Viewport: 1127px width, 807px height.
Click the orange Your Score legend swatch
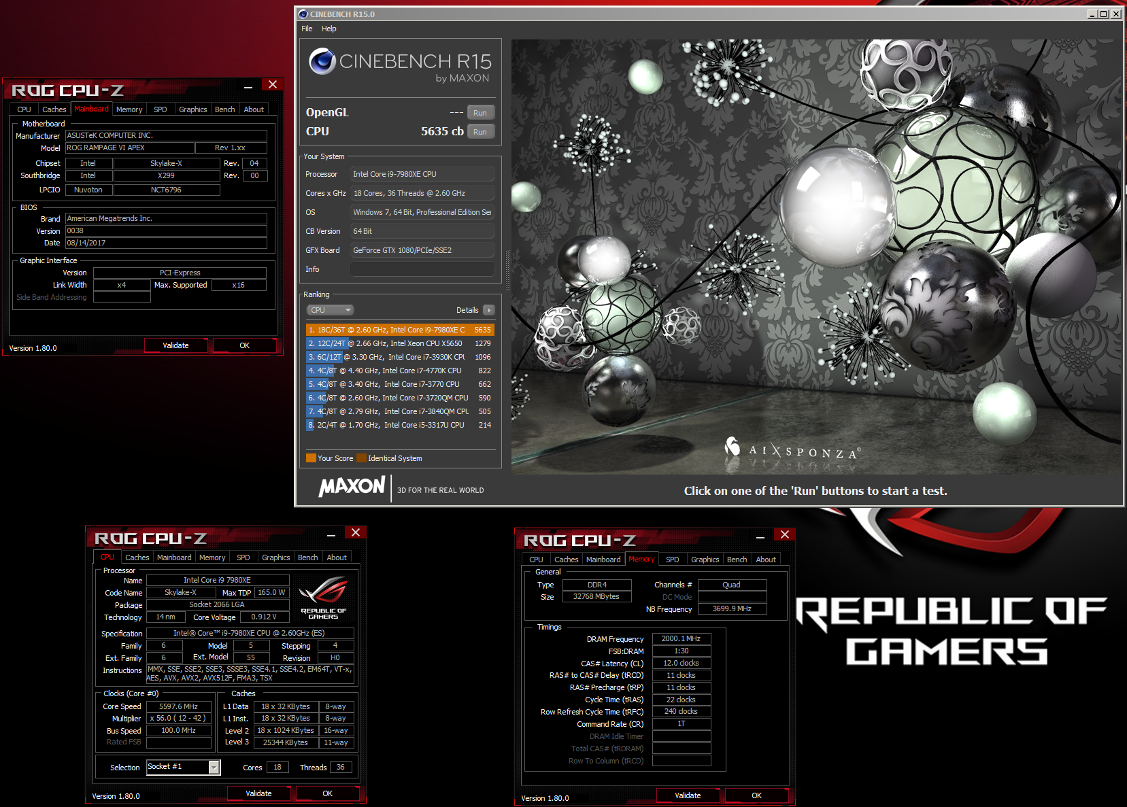click(x=311, y=458)
